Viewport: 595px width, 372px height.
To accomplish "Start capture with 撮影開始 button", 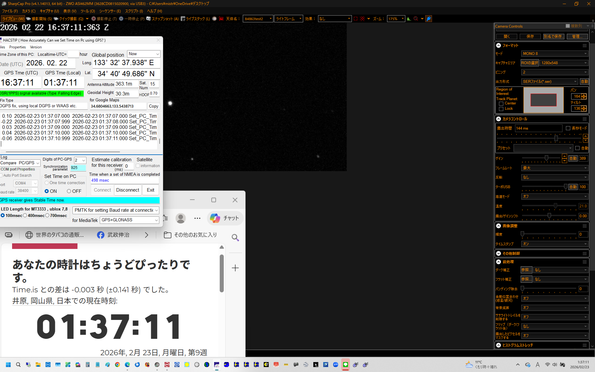I will (39, 19).
